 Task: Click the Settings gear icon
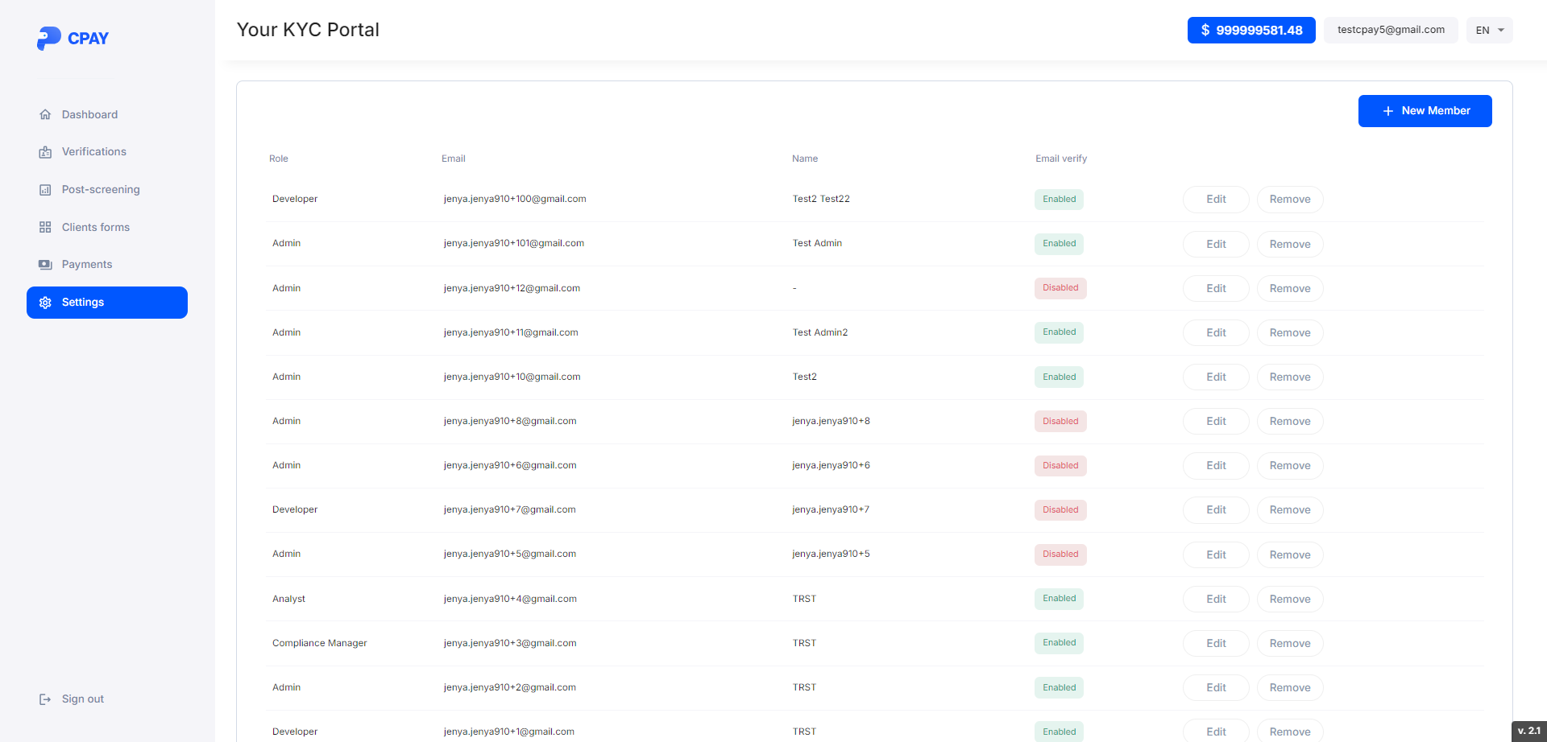[x=46, y=302]
